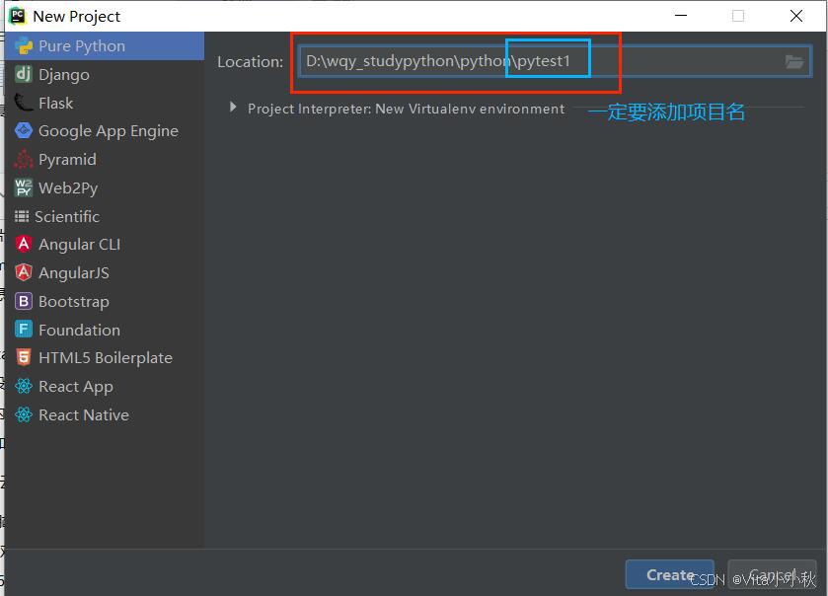Expand Project Interpreter settings section
The image size is (828, 596).
pyautogui.click(x=233, y=108)
